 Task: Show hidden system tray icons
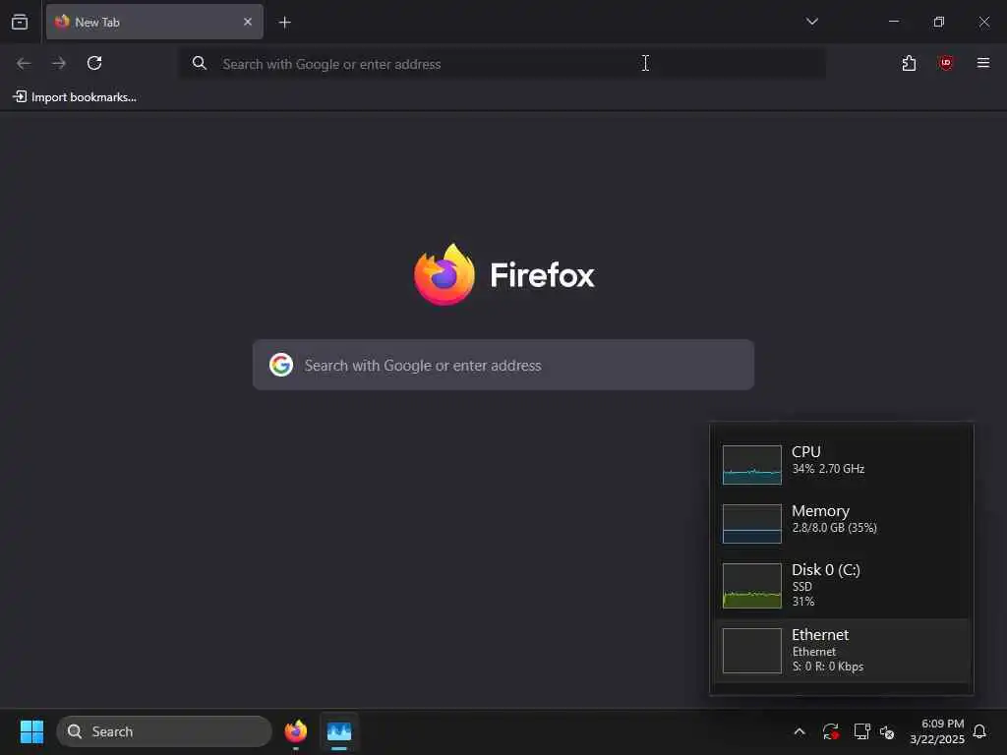click(800, 731)
